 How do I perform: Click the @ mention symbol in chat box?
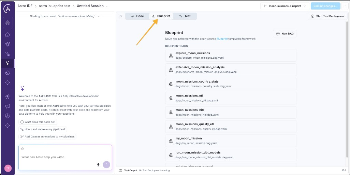point(23,149)
